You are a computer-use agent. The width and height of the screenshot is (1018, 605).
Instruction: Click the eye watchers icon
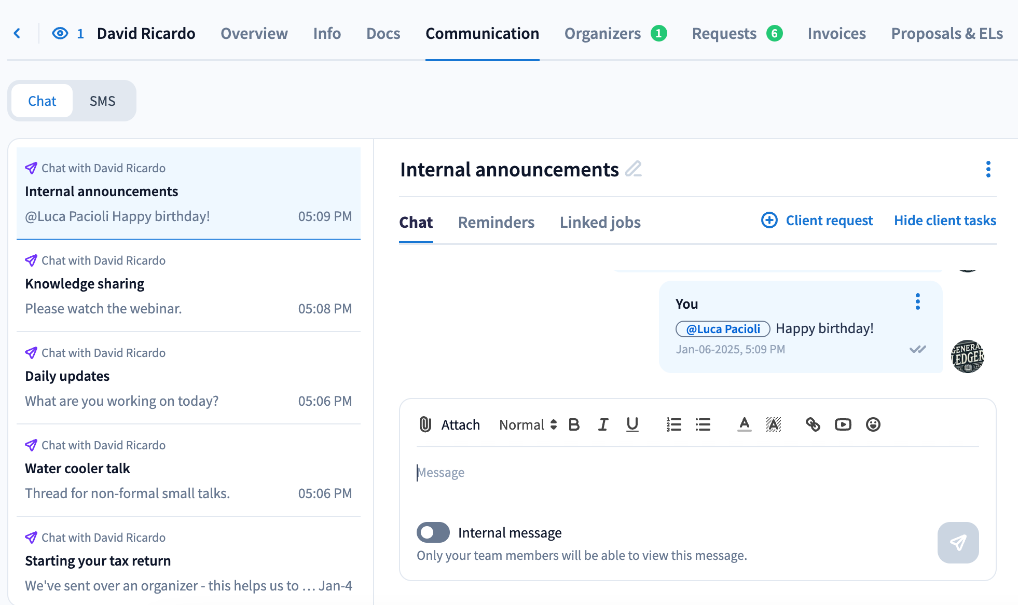pos(60,33)
